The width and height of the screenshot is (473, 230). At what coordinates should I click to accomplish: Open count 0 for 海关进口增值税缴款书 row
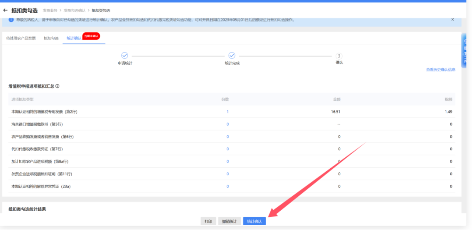point(227,124)
